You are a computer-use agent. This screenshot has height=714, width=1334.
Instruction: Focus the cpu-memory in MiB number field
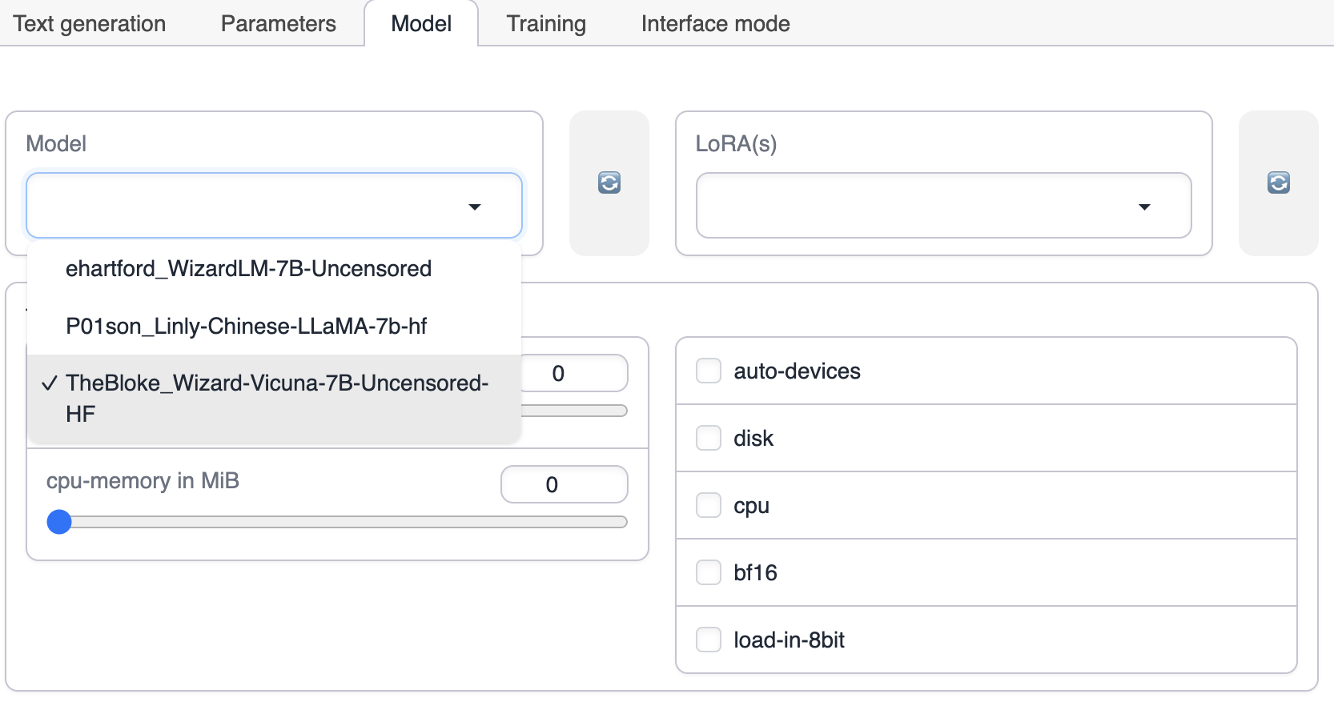pos(565,484)
